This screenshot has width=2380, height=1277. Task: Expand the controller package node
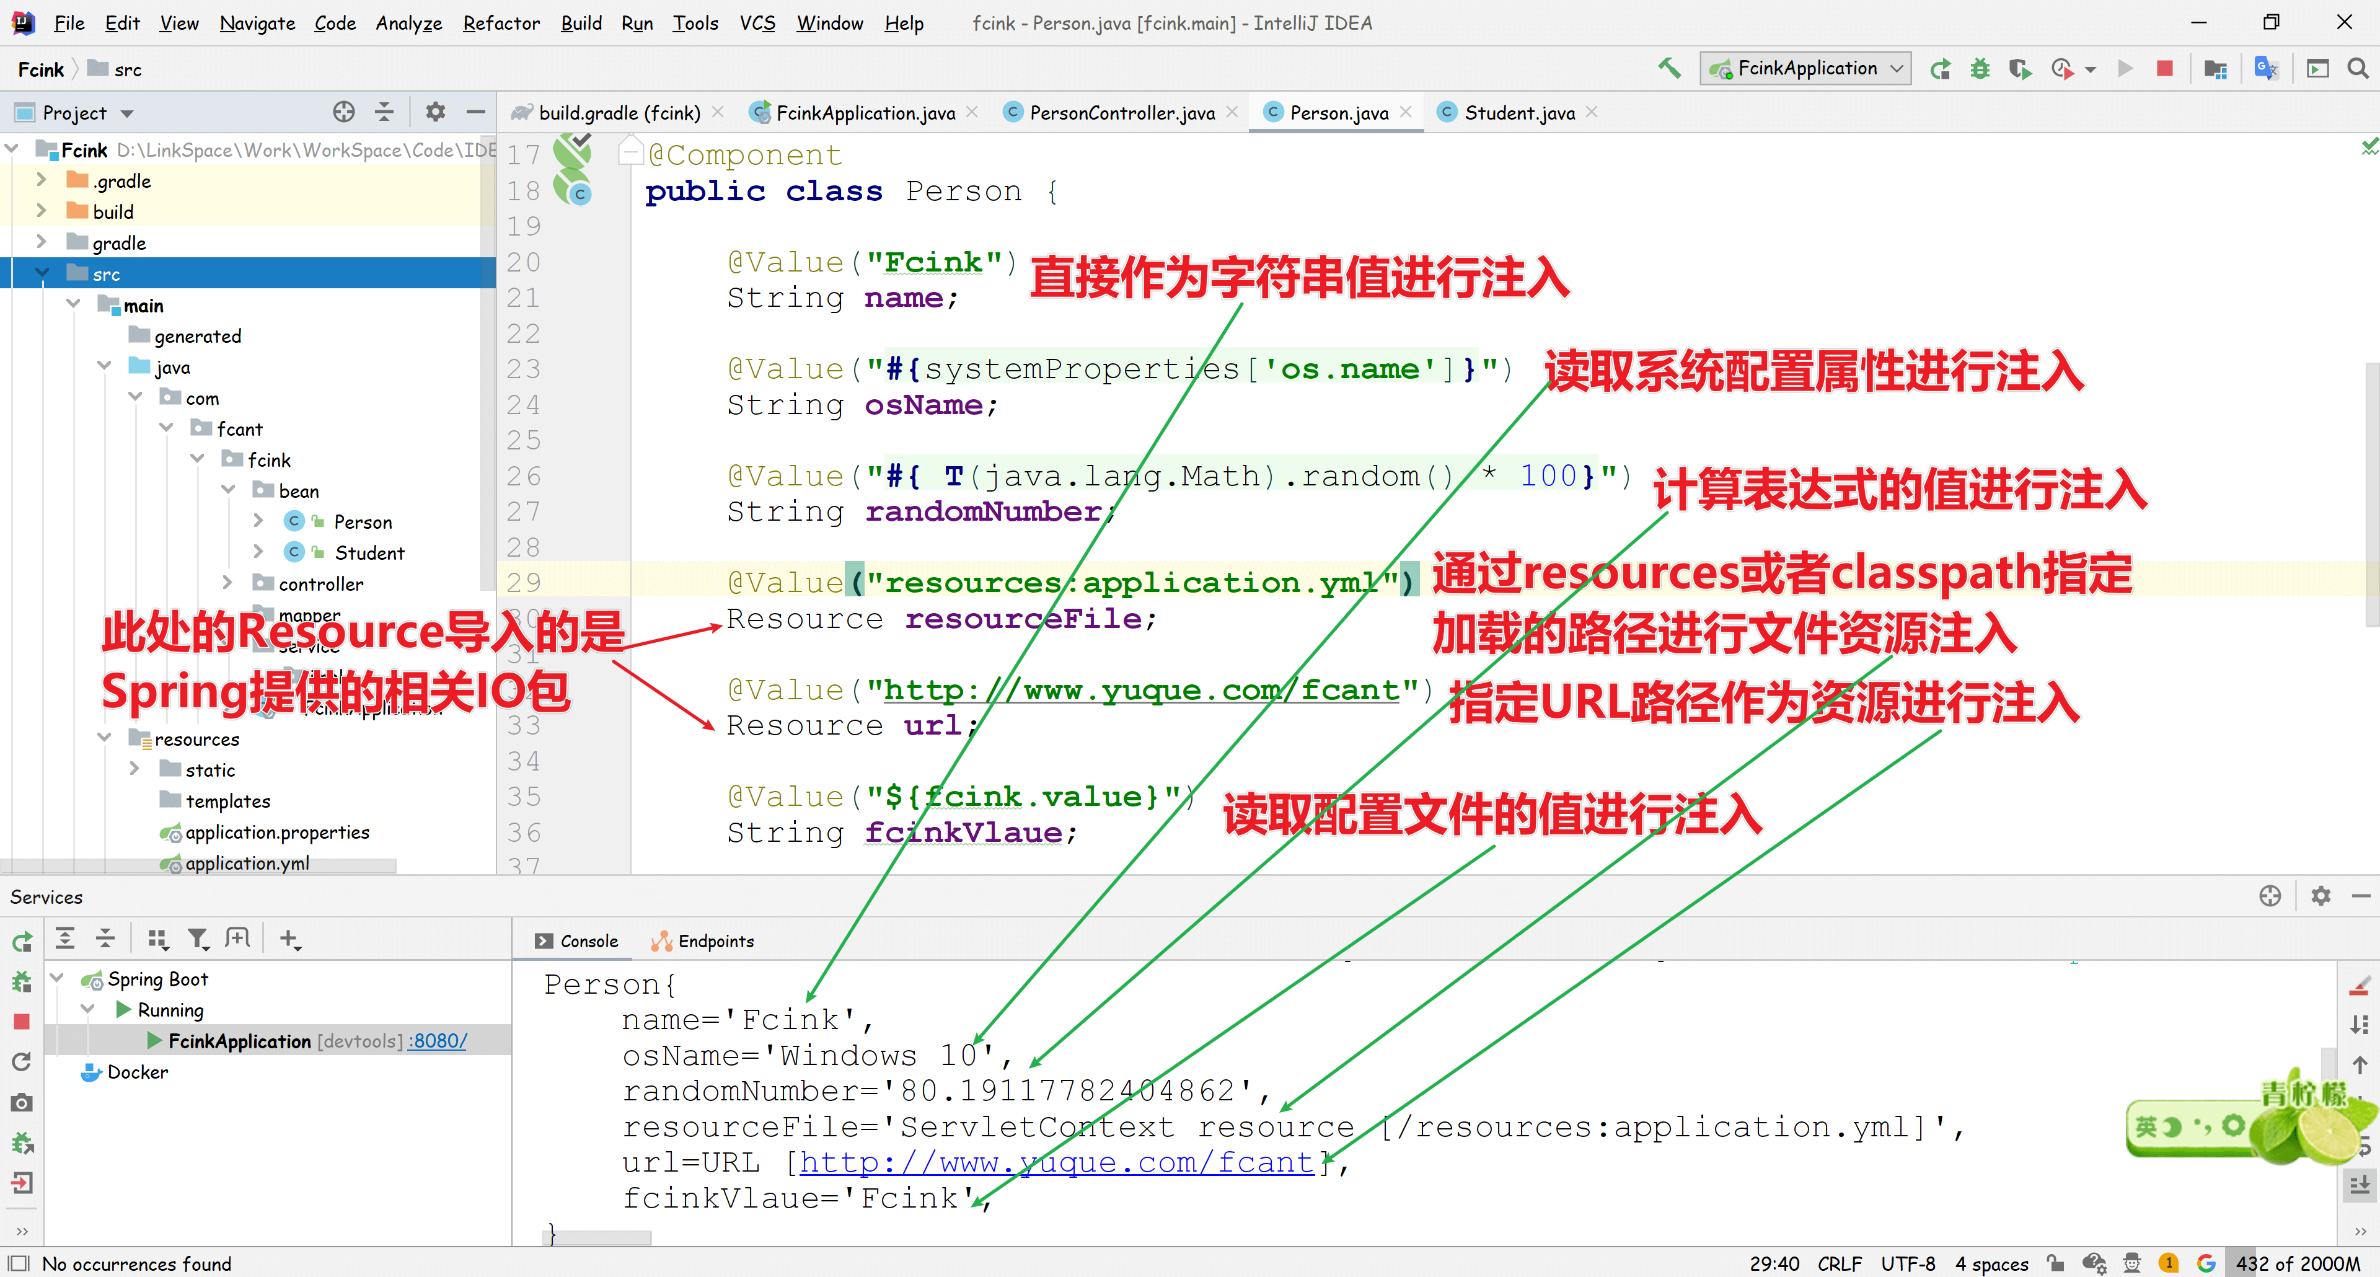point(227,583)
